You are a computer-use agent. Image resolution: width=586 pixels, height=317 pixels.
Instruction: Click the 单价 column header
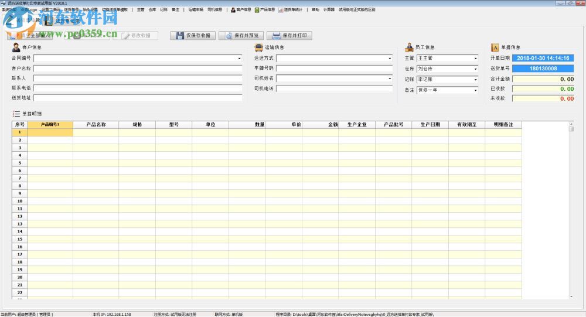284,124
